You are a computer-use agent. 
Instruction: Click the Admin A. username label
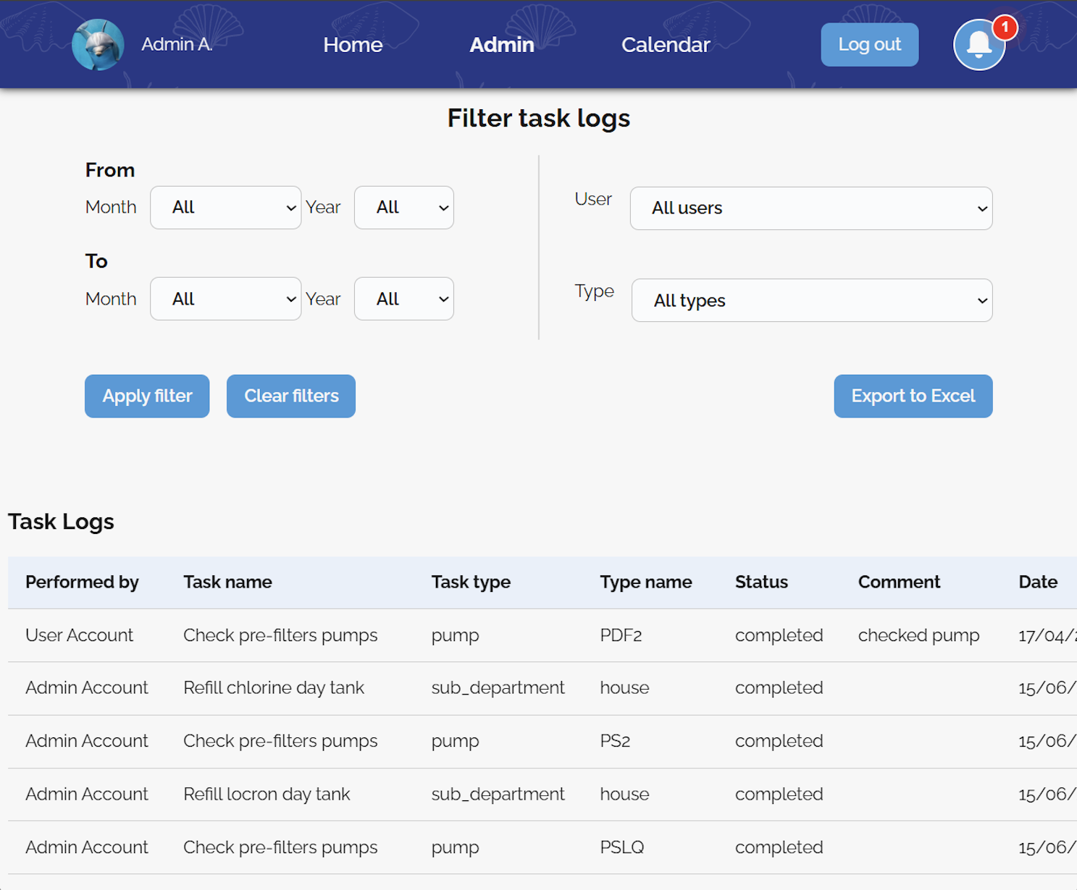click(x=177, y=45)
